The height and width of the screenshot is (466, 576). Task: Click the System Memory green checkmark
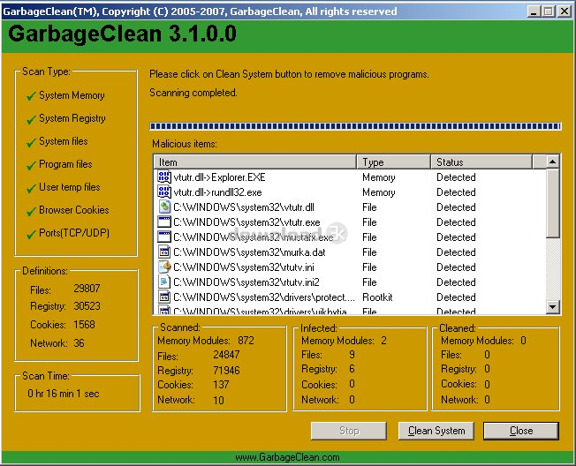30,96
